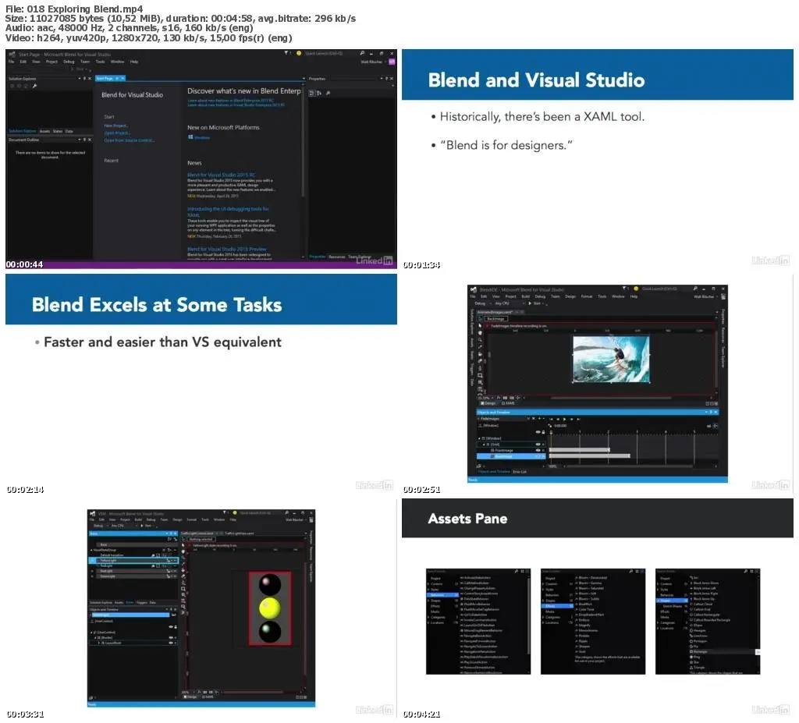The width and height of the screenshot is (799, 723).
Task: Open Windows link under Microsoft Platforms
Action: pyautogui.click(x=199, y=137)
